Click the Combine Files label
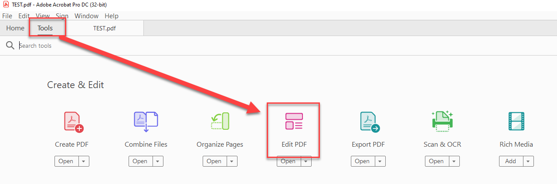Screen dimensions: 557x184 pyautogui.click(x=146, y=145)
